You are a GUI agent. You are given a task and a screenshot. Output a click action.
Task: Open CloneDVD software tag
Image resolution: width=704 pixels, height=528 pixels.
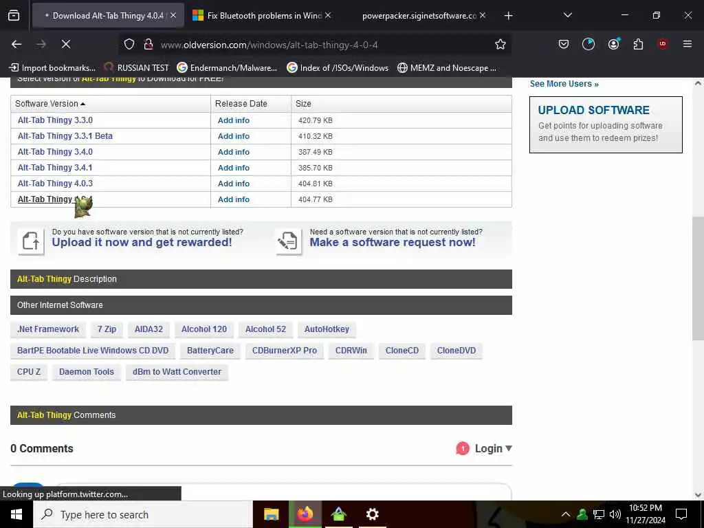[x=456, y=351]
